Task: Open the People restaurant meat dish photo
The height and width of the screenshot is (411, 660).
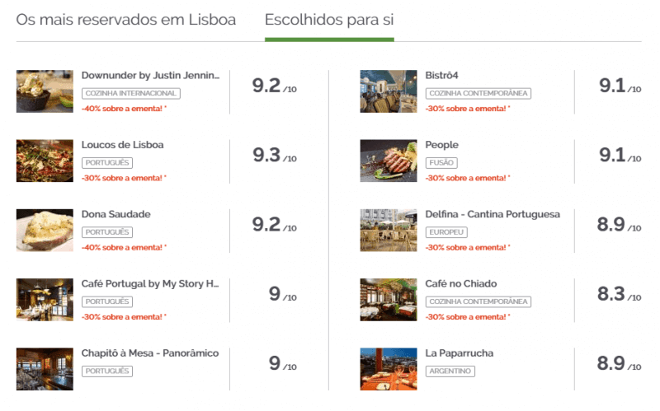Action: tap(389, 161)
